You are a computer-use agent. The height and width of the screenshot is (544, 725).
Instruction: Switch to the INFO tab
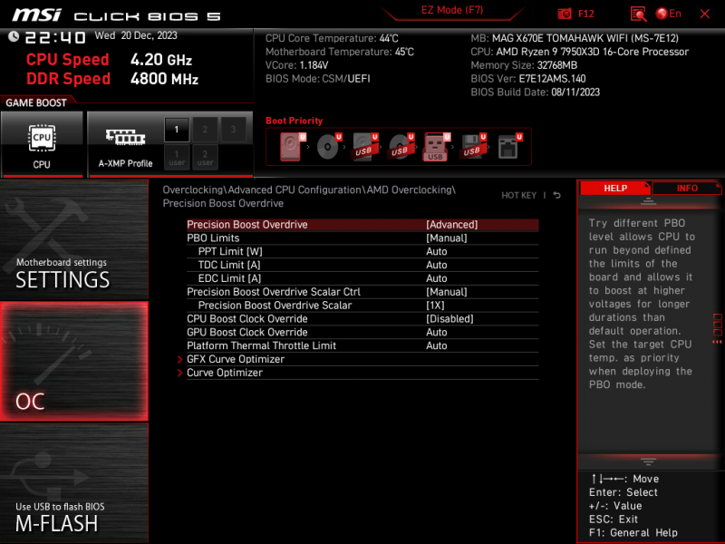[x=687, y=189]
